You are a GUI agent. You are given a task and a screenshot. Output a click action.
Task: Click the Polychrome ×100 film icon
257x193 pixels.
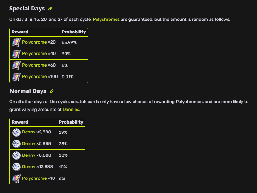tap(16, 77)
